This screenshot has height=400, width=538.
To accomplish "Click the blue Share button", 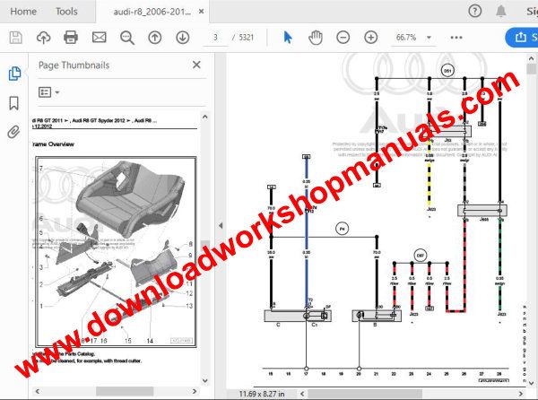I will point(522,38).
